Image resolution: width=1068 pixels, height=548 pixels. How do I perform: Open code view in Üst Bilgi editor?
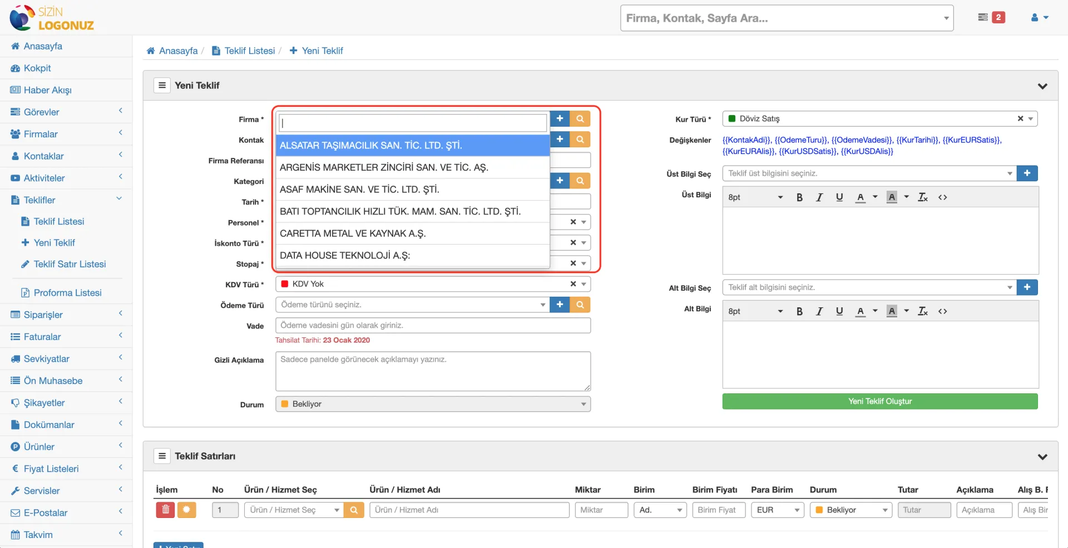(943, 197)
